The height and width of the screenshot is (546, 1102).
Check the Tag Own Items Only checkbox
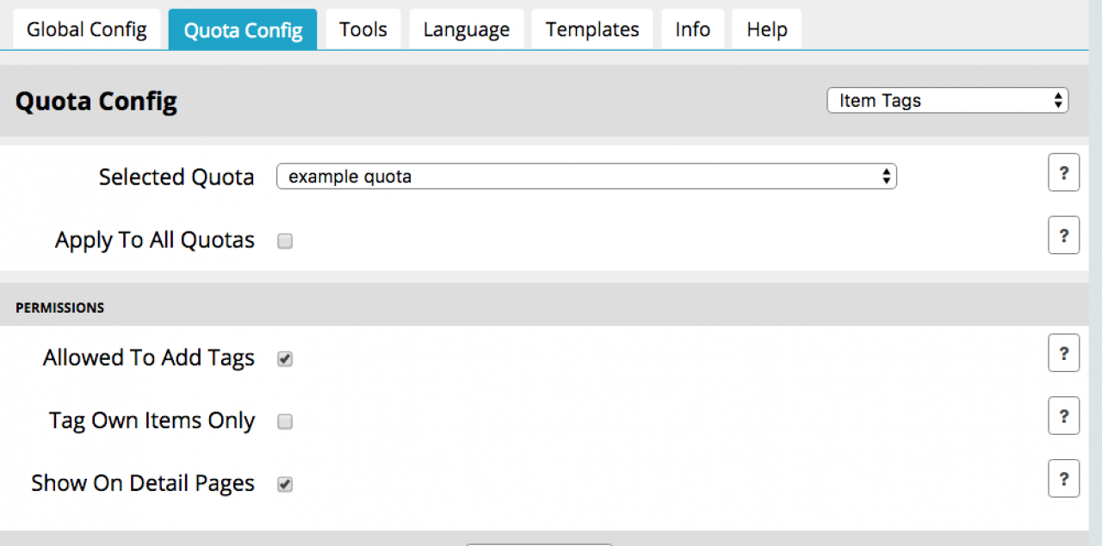(285, 422)
